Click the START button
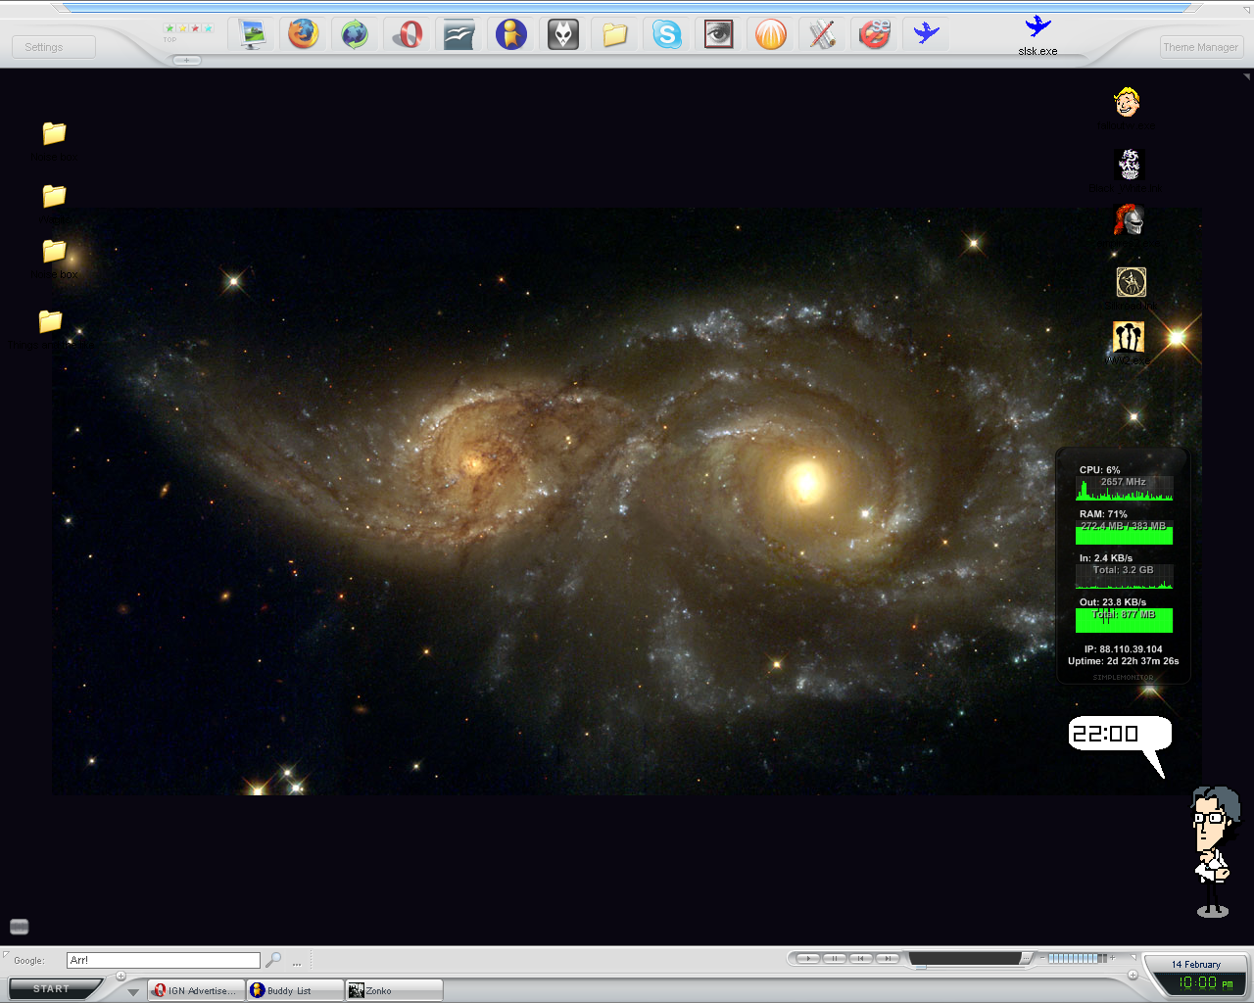Image resolution: width=1254 pixels, height=1003 pixels. (52, 989)
